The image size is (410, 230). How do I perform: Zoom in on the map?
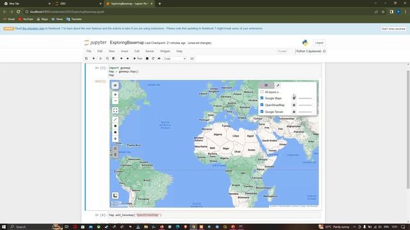[x=115, y=95]
